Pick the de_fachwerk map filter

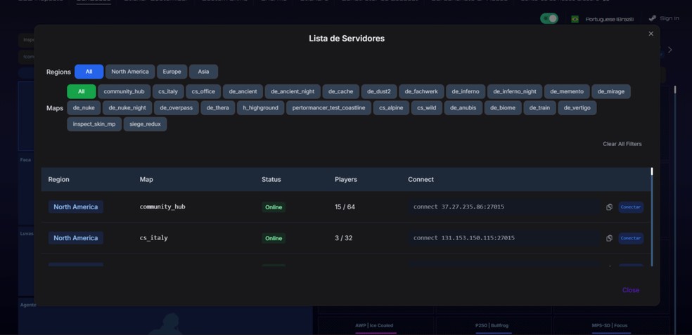[x=421, y=92]
